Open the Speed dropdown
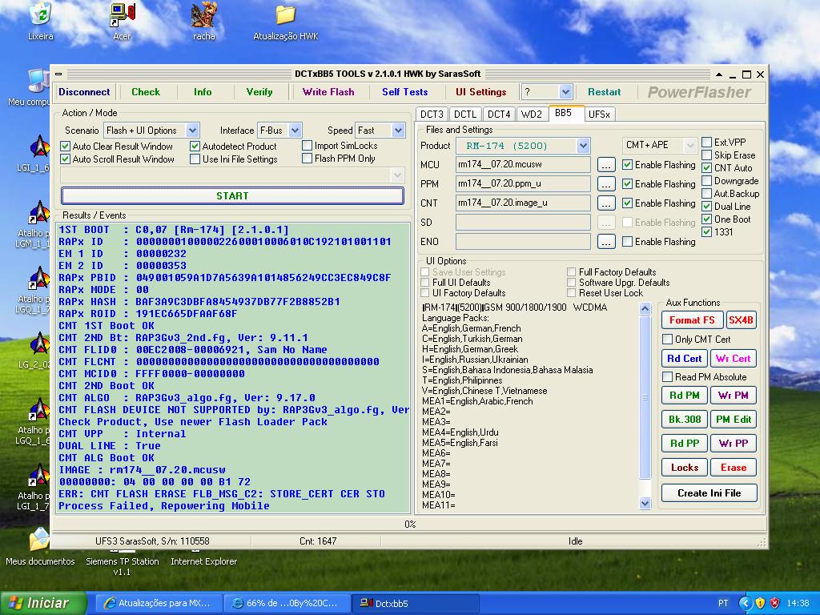 click(399, 131)
